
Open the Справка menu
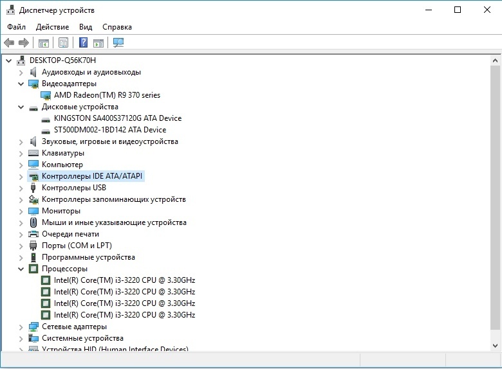pos(116,27)
